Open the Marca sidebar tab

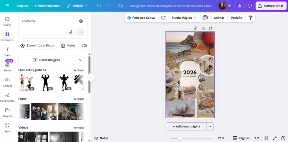coord(7,67)
